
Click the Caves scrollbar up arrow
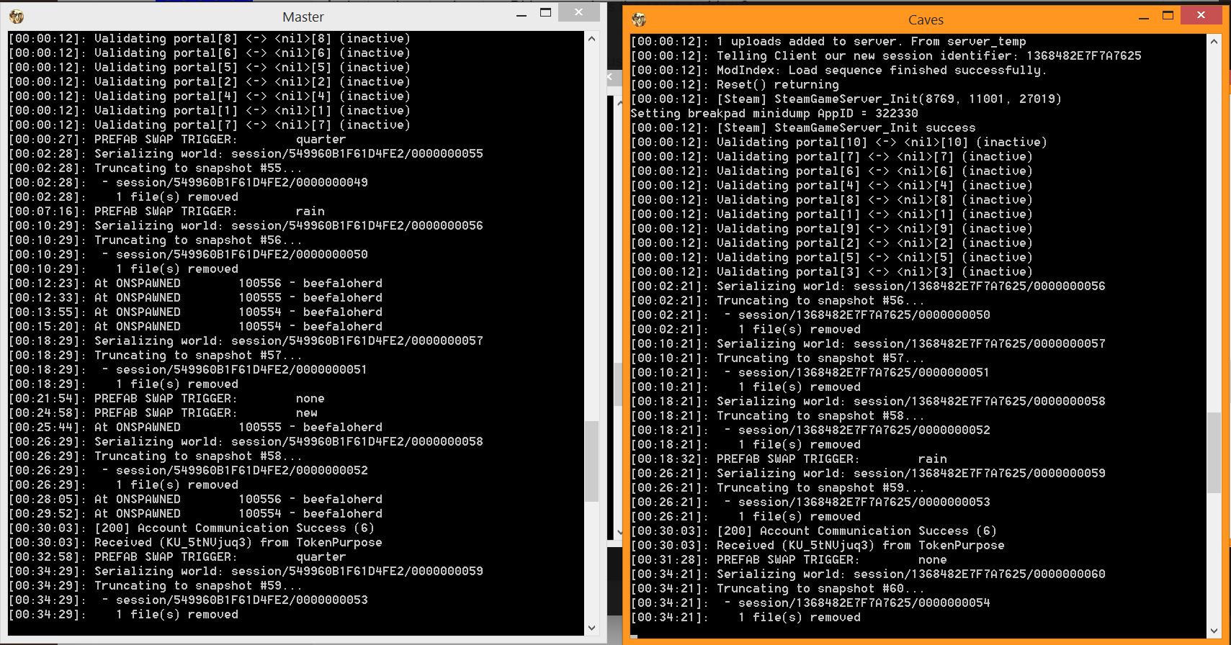click(x=1214, y=42)
